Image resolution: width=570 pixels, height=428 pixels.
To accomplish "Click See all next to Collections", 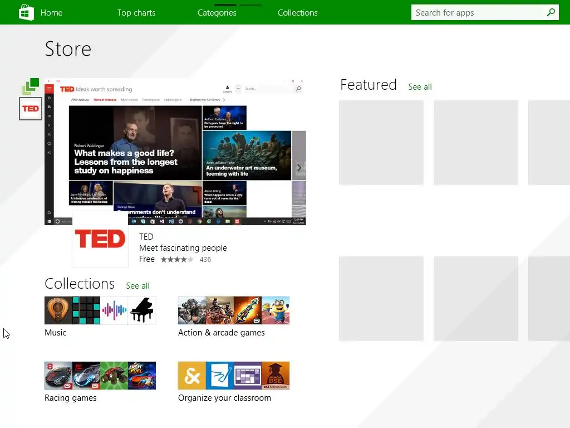I will point(138,286).
